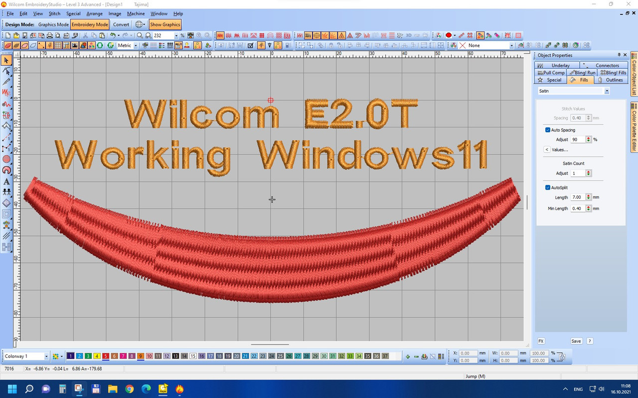
Task: Select the red dot Current Color icon
Action: click(x=448, y=35)
